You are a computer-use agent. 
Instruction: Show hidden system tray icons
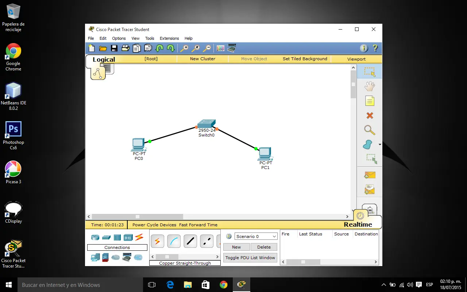(x=383, y=285)
